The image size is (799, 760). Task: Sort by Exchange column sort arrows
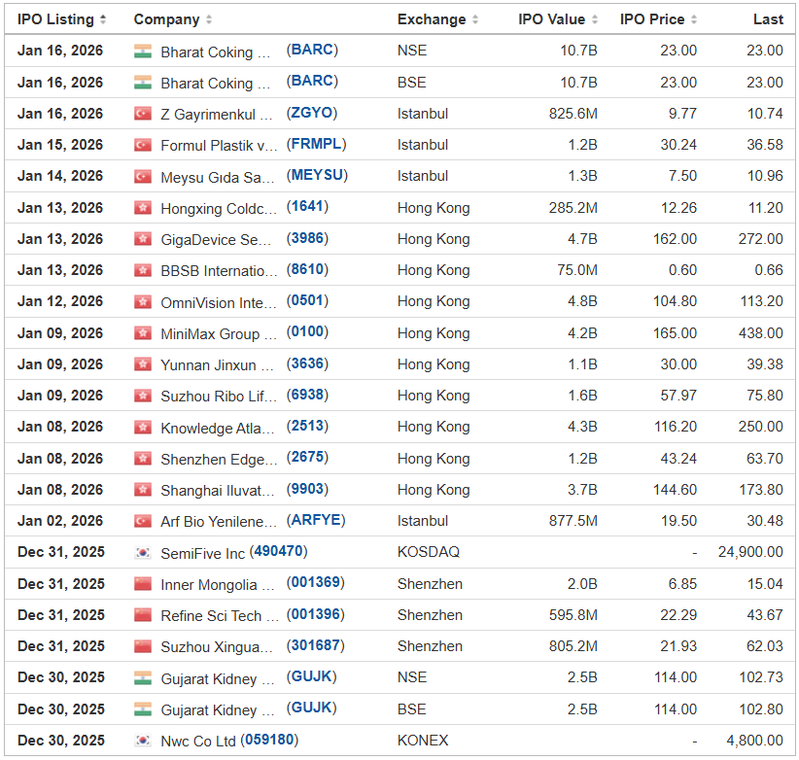click(x=475, y=19)
